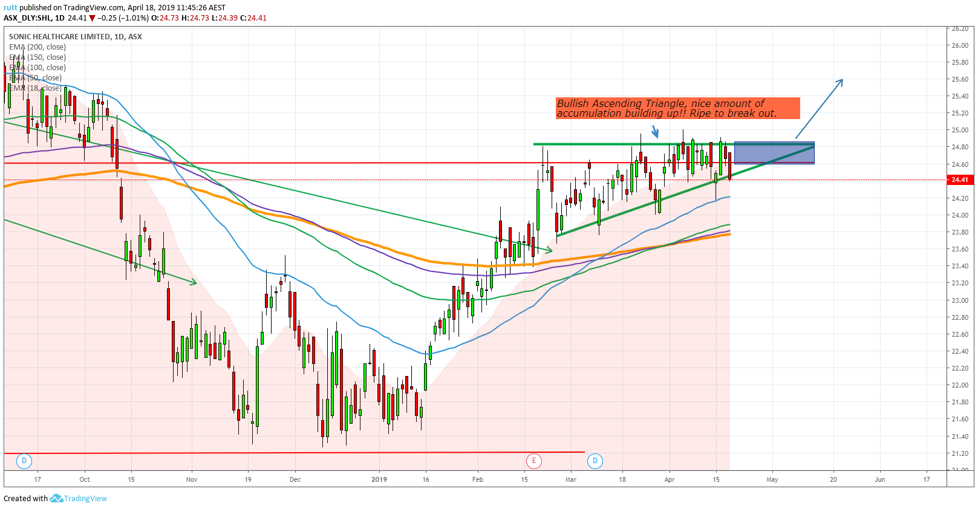Screen dimensions: 978x509
Task: Select the EMA (50, close) indicator label
Action: pos(35,78)
